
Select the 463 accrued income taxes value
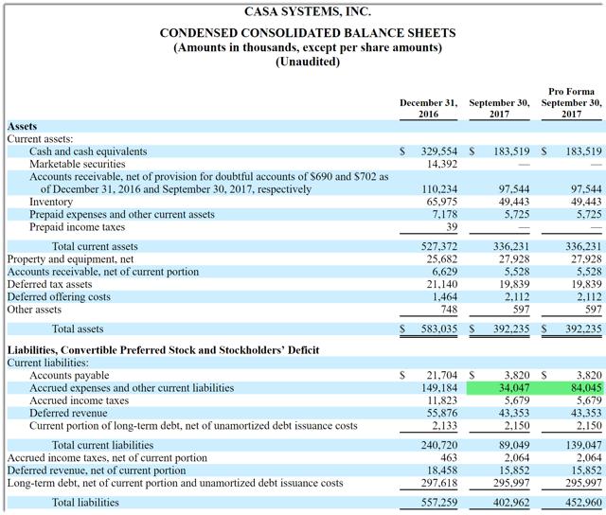point(449,458)
